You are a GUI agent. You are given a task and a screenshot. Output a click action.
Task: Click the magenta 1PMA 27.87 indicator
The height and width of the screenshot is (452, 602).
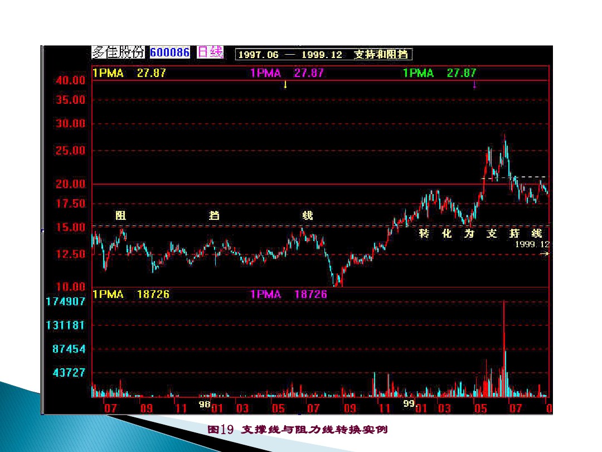pyautogui.click(x=287, y=73)
